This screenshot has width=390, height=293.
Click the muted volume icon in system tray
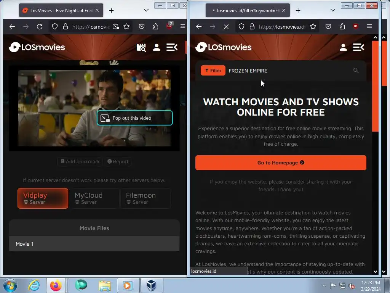tap(352, 286)
